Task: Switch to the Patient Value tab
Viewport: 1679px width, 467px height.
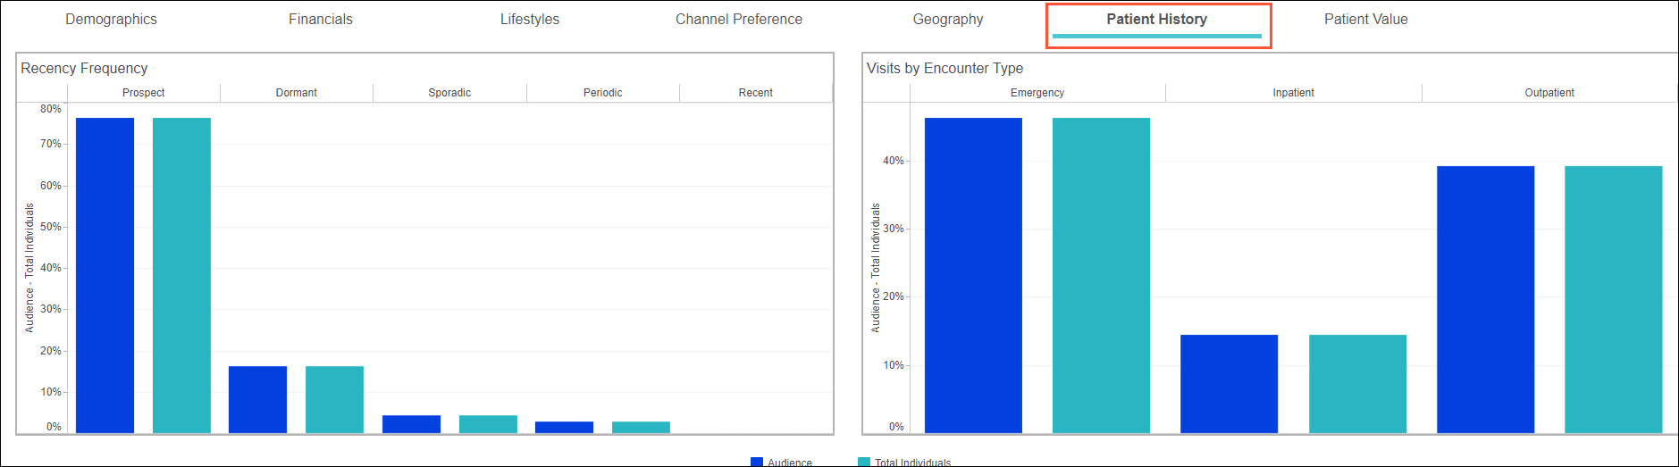Action: pyautogui.click(x=1365, y=20)
